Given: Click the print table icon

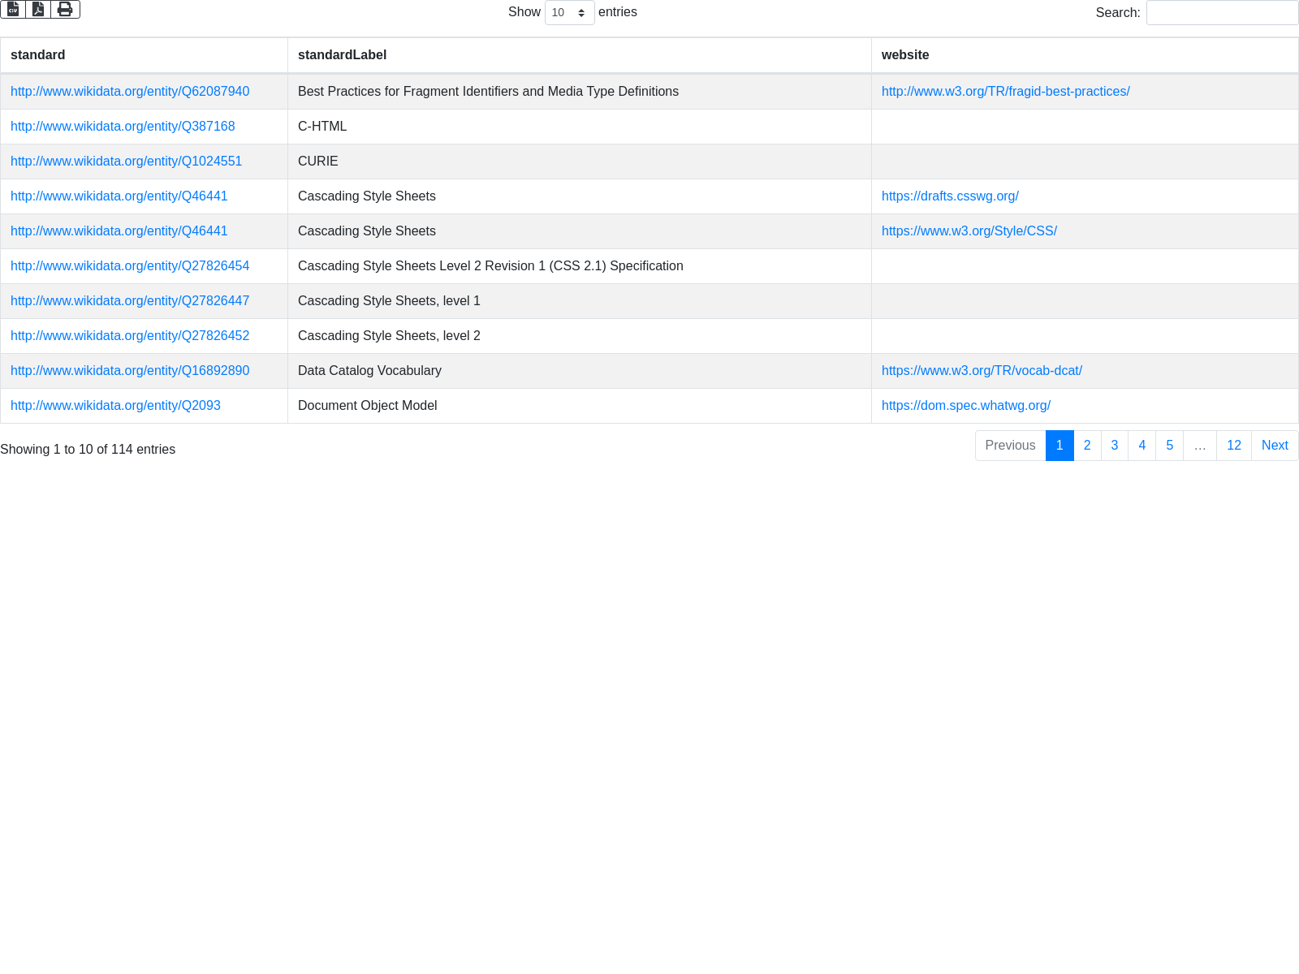Looking at the screenshot, I should [65, 9].
